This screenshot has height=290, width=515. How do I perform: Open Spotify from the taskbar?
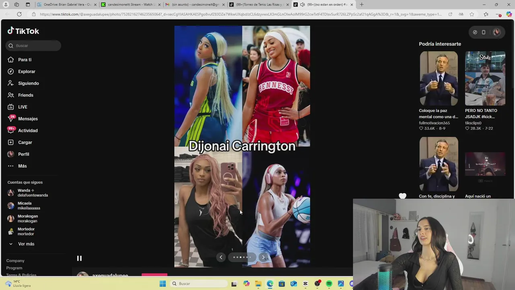point(329,284)
